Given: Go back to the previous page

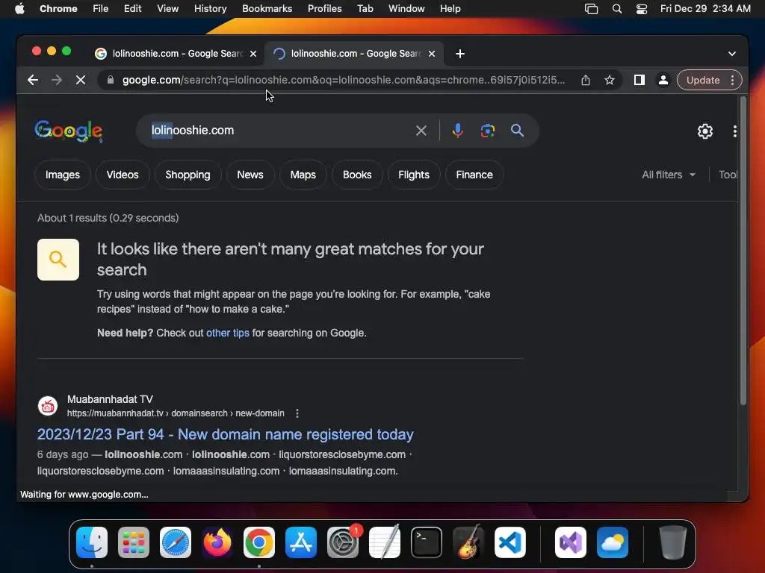Looking at the screenshot, I should (x=33, y=80).
